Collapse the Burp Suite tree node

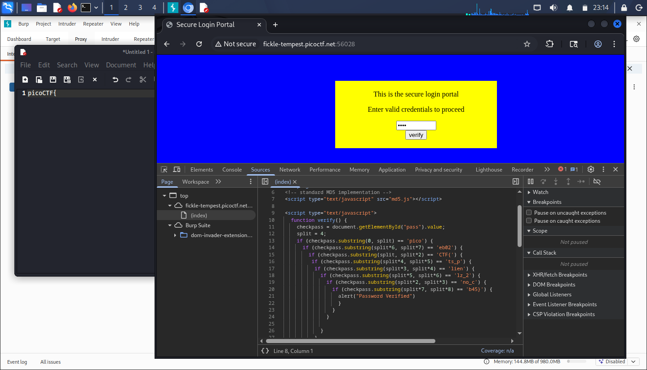(170, 225)
